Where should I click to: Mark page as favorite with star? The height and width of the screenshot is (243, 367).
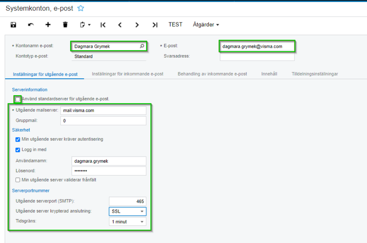click(x=81, y=8)
